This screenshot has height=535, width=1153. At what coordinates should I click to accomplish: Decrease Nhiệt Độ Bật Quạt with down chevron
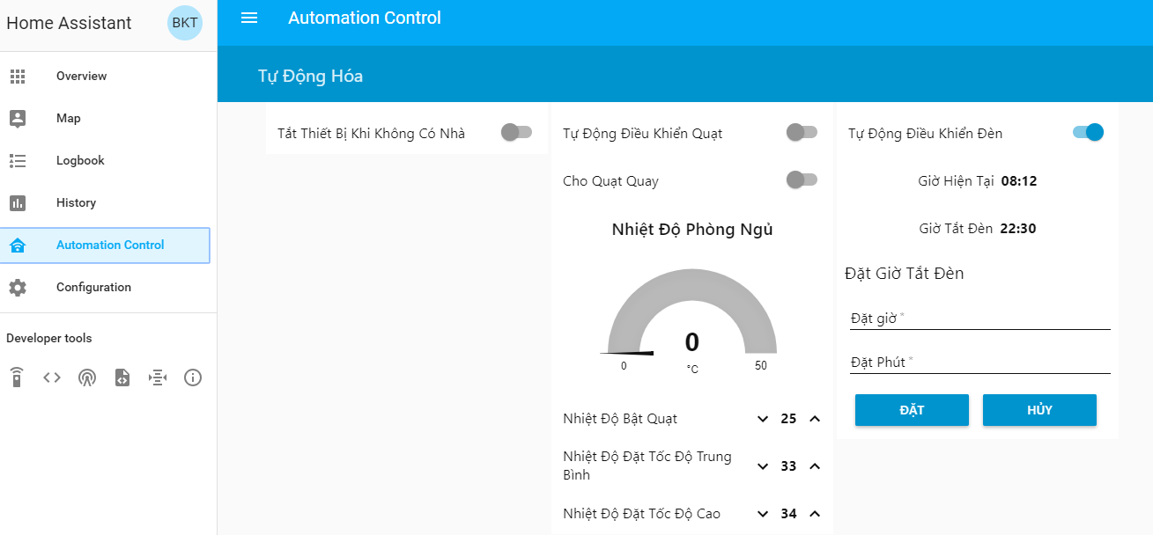point(763,419)
